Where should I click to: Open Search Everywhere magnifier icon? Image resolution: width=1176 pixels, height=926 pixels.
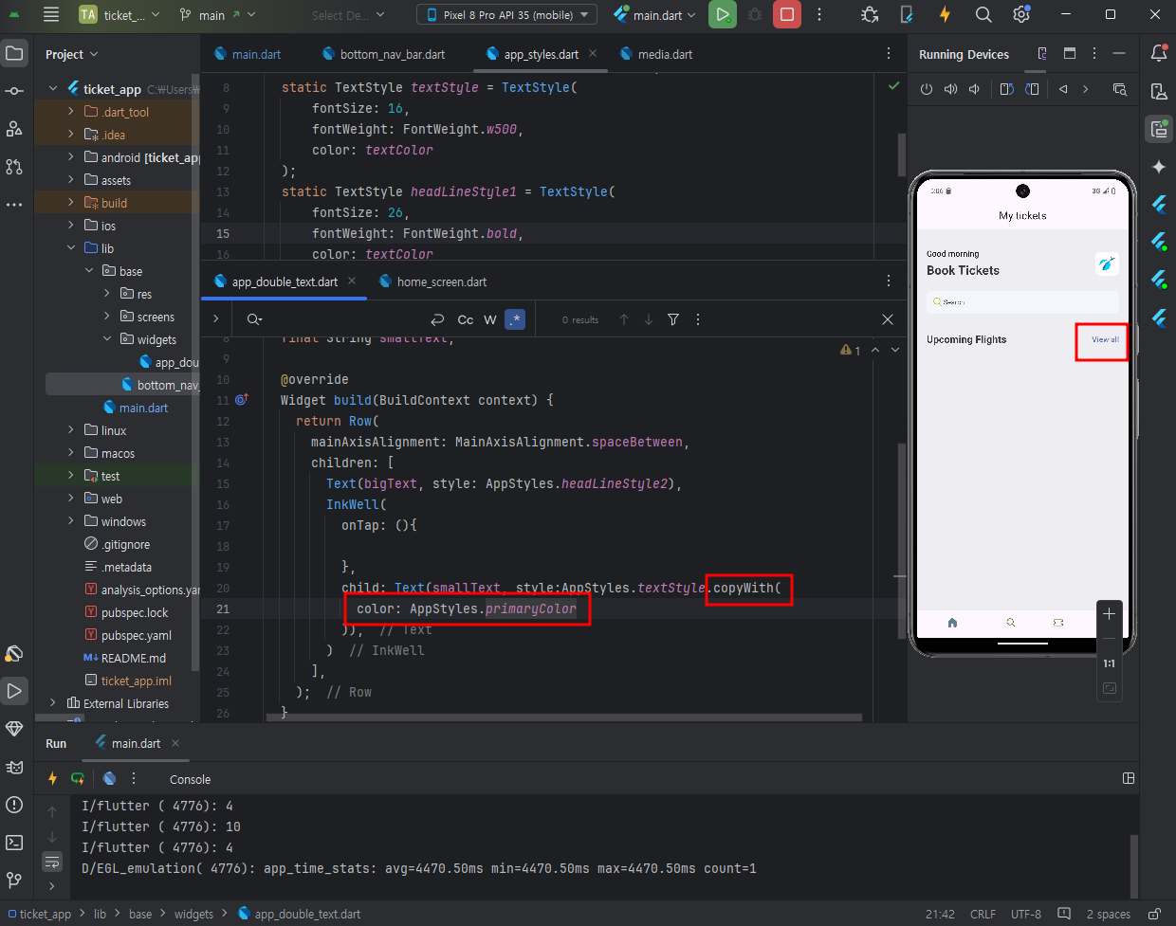click(983, 14)
